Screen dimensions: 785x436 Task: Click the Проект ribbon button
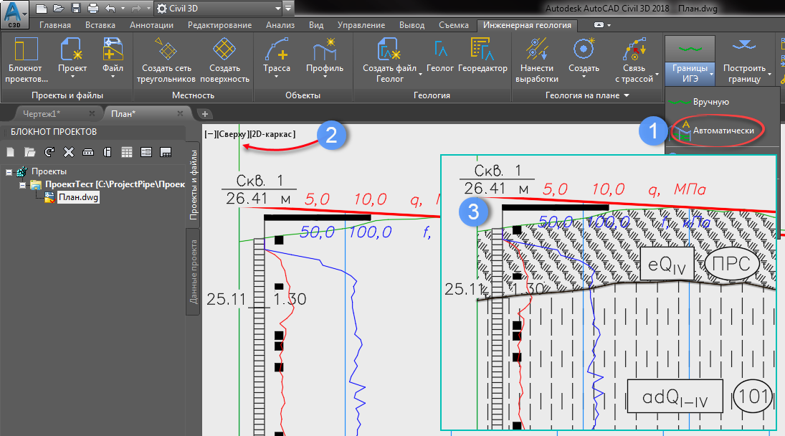pyautogui.click(x=72, y=59)
